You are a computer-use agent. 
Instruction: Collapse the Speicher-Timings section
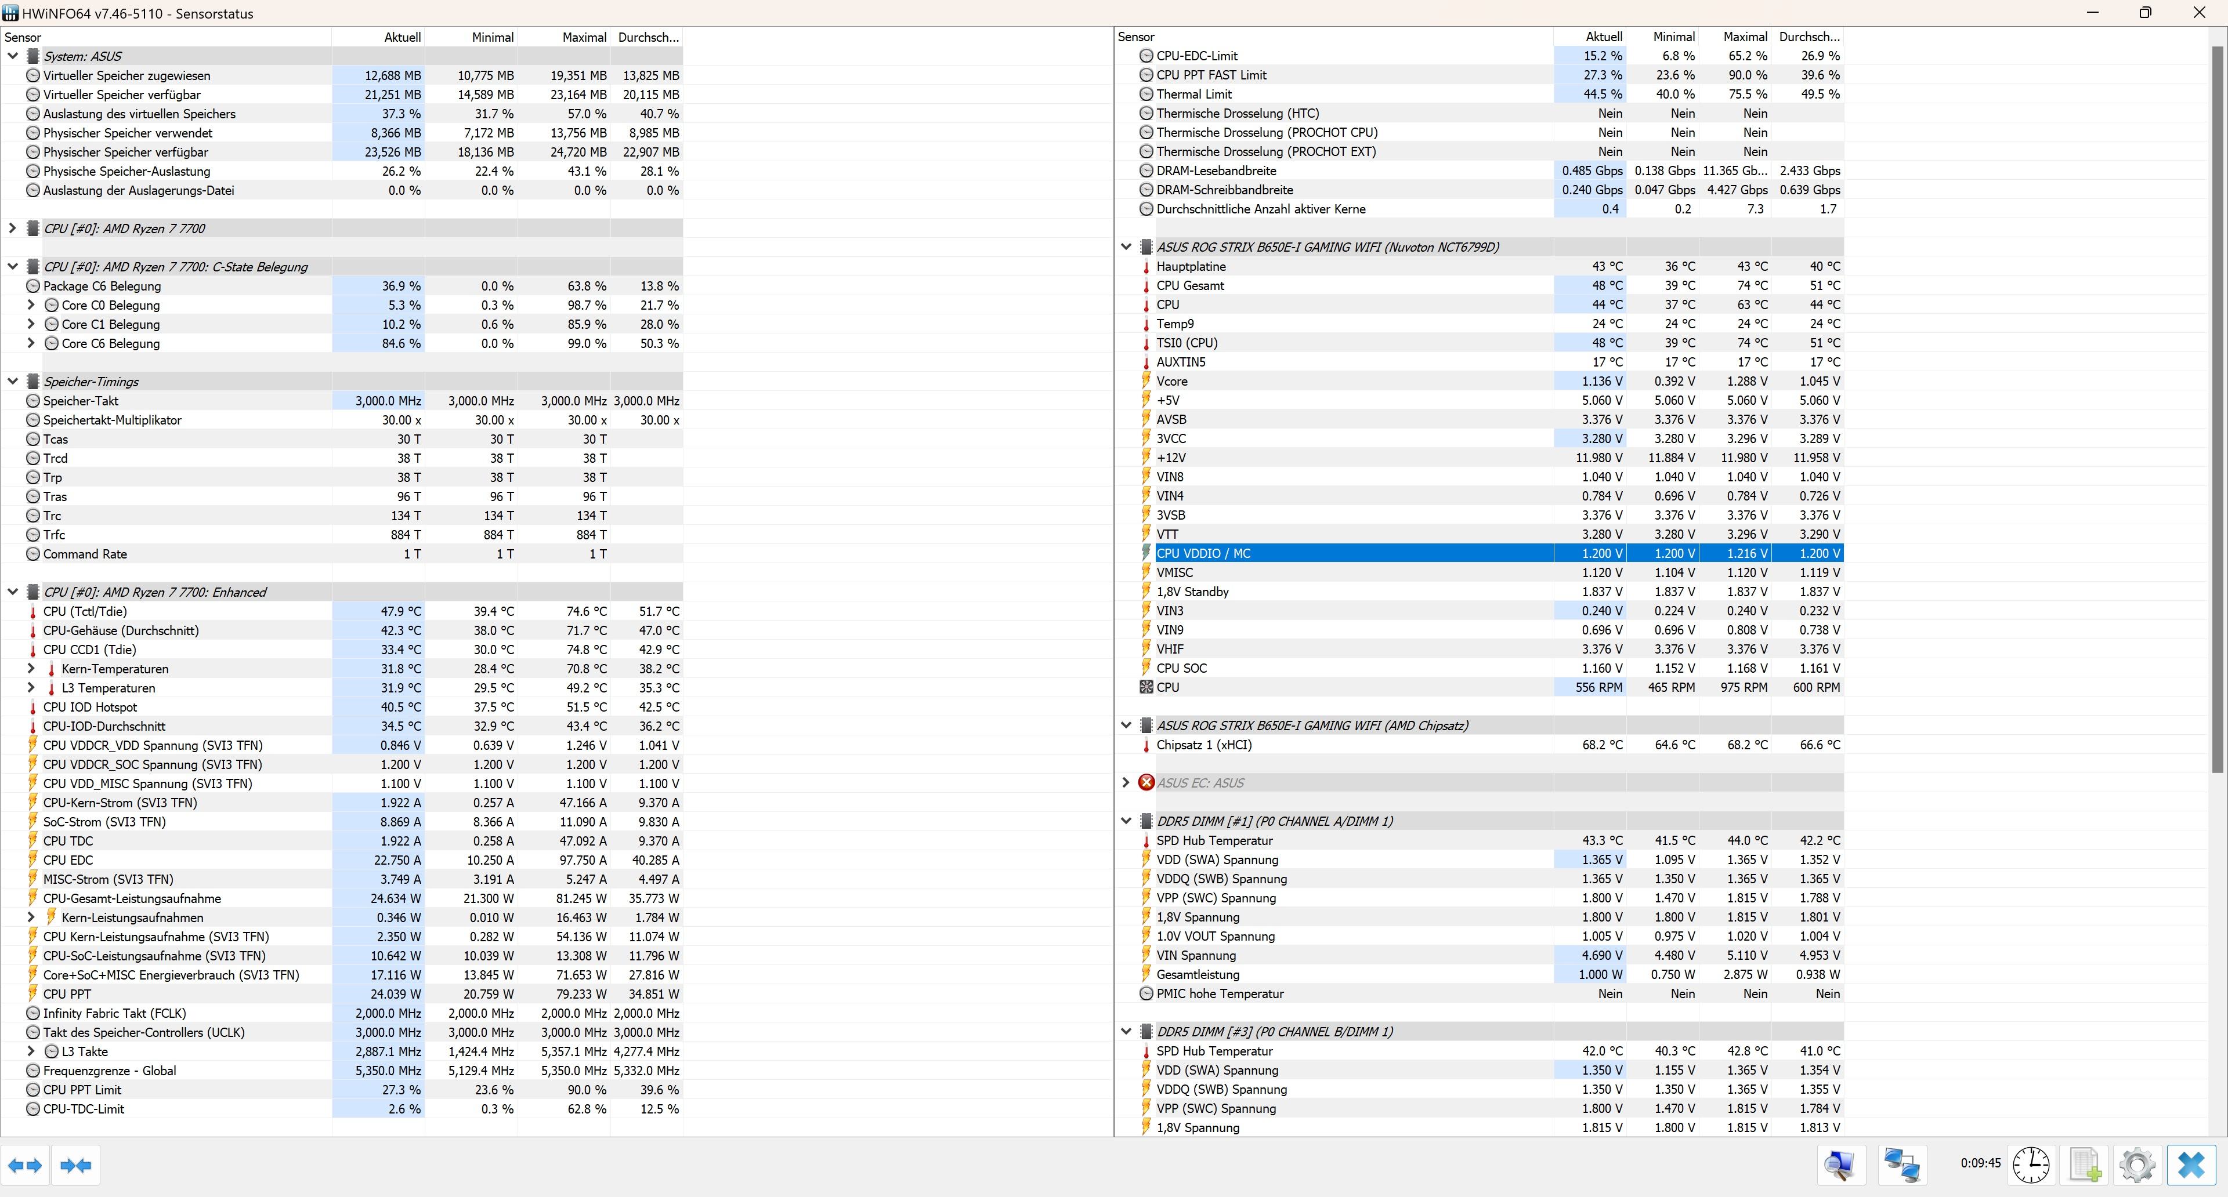12,381
